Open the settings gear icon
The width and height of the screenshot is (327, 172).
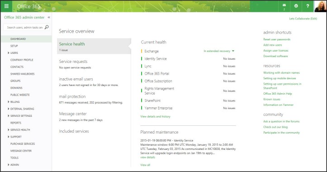click(x=296, y=6)
